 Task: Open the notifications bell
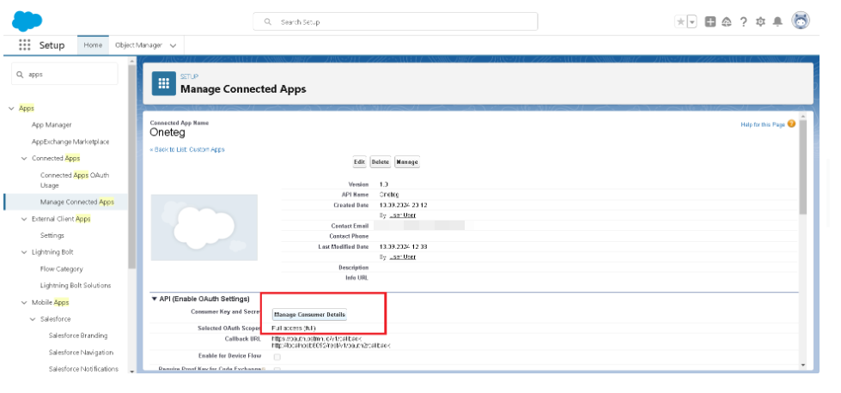tap(777, 22)
